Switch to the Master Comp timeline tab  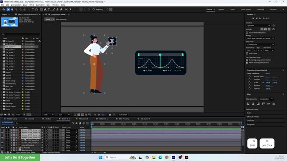12,119
